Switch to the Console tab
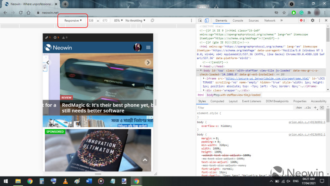This screenshot has height=186, width=330. pyautogui.click(x=238, y=20)
